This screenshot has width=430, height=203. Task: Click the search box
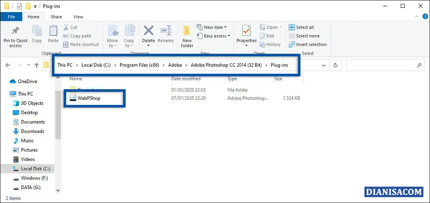click(385, 65)
